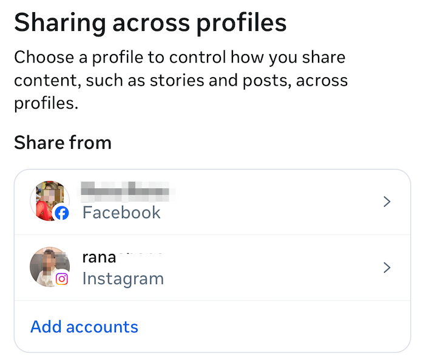Screen dimensions: 426x362
Task: Tap the word "Add" in Add accounts
Action: click(47, 327)
